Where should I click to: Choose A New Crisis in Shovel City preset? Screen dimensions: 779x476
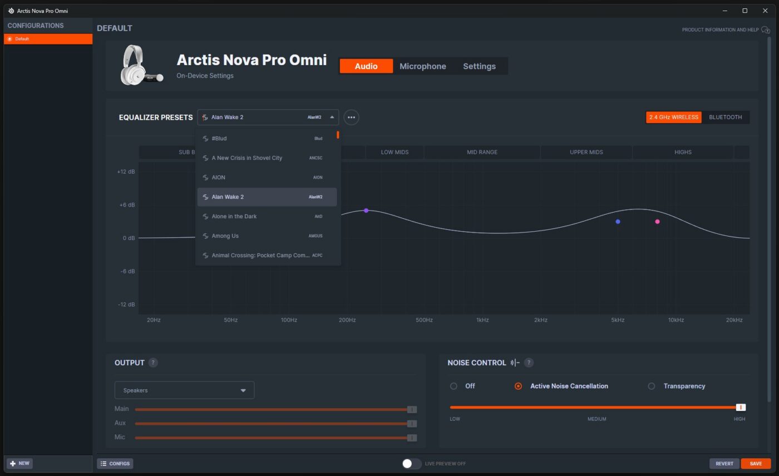tap(267, 158)
